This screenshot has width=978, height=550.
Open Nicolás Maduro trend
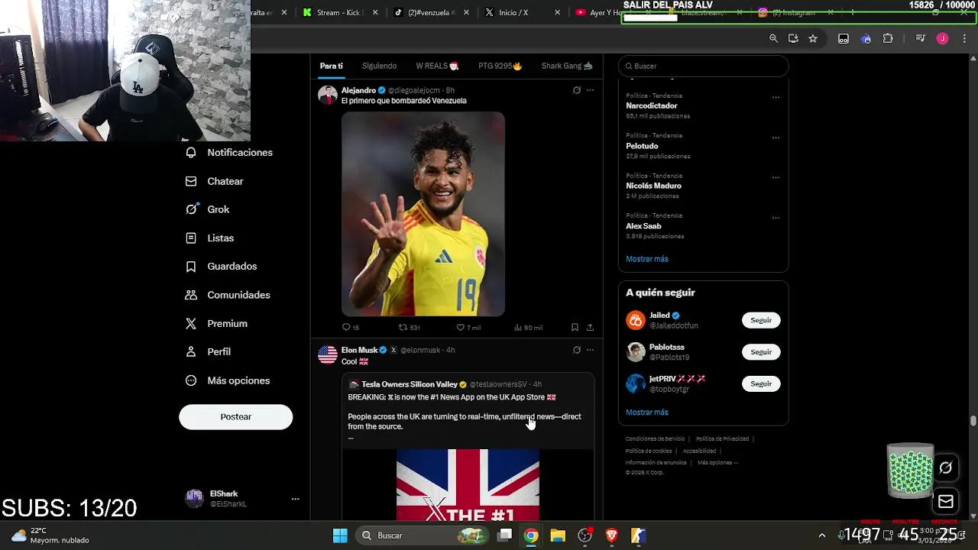click(653, 186)
